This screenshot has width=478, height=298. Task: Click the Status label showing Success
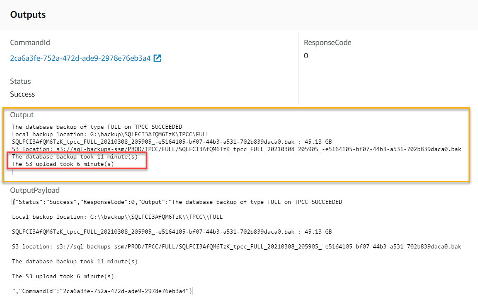[x=20, y=81]
